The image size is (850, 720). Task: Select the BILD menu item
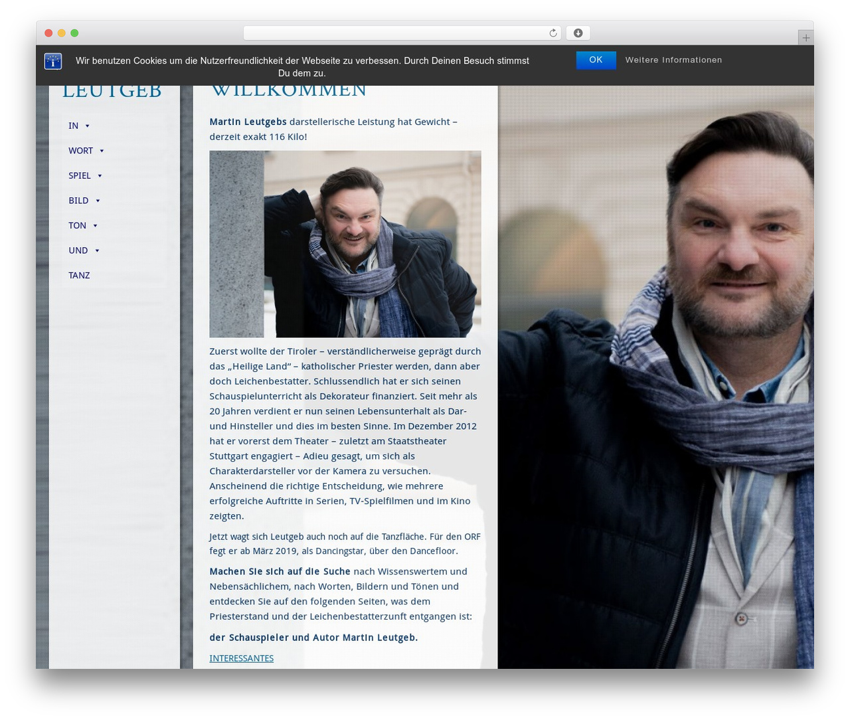78,201
